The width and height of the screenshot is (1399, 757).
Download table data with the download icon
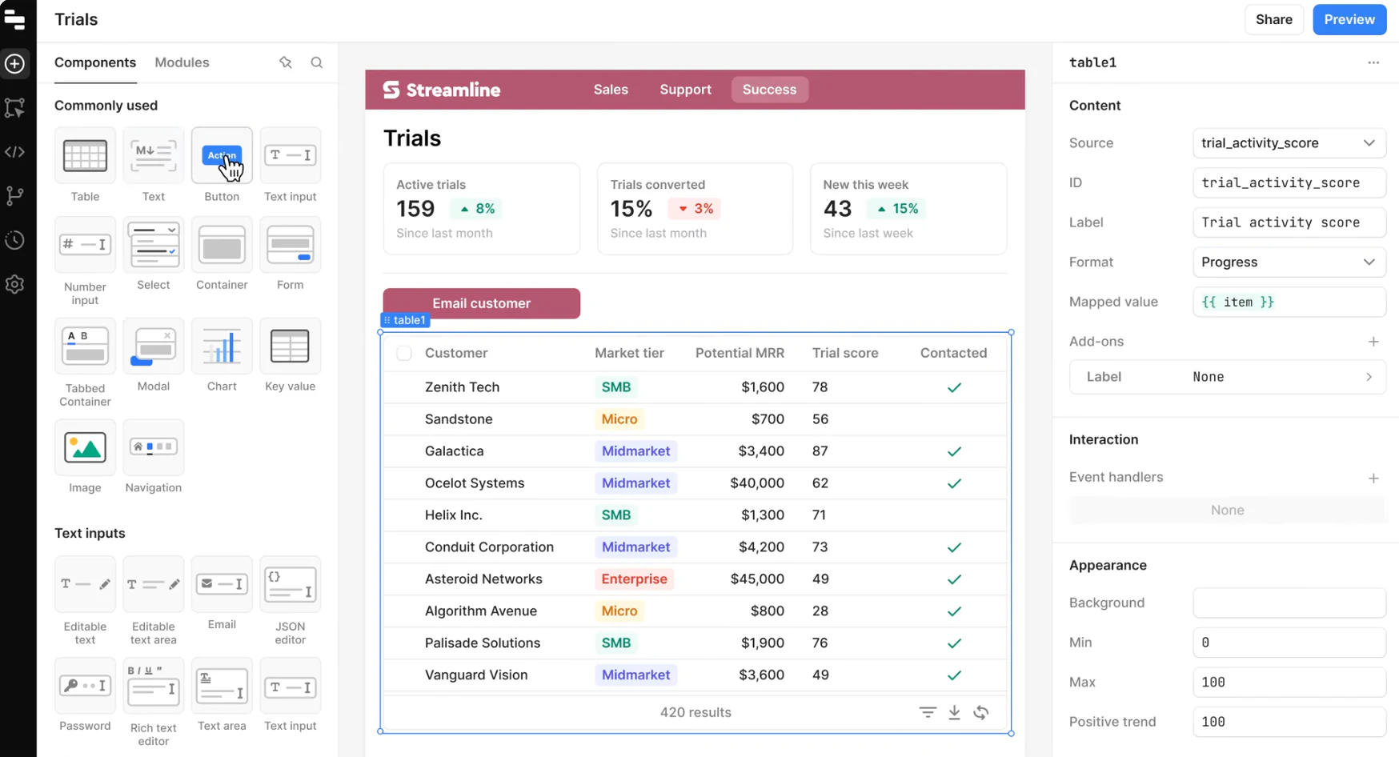(954, 712)
